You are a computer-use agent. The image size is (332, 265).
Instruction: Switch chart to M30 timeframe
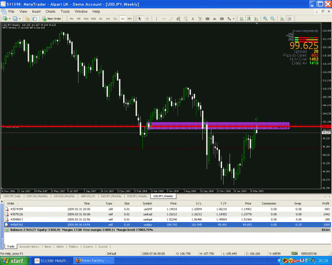(93, 19)
